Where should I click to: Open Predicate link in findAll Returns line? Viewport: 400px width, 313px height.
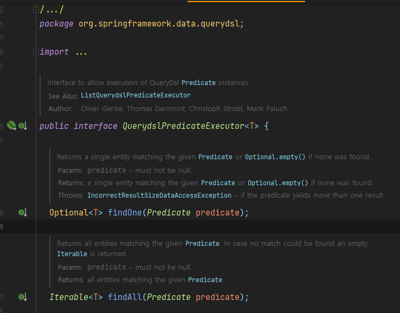tap(205, 280)
